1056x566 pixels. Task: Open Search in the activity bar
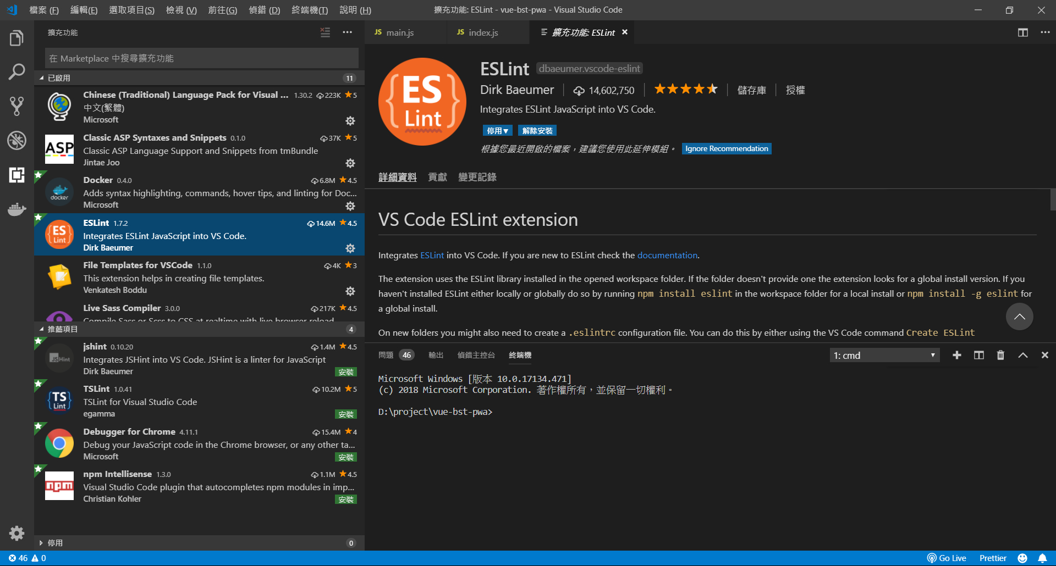tap(16, 71)
